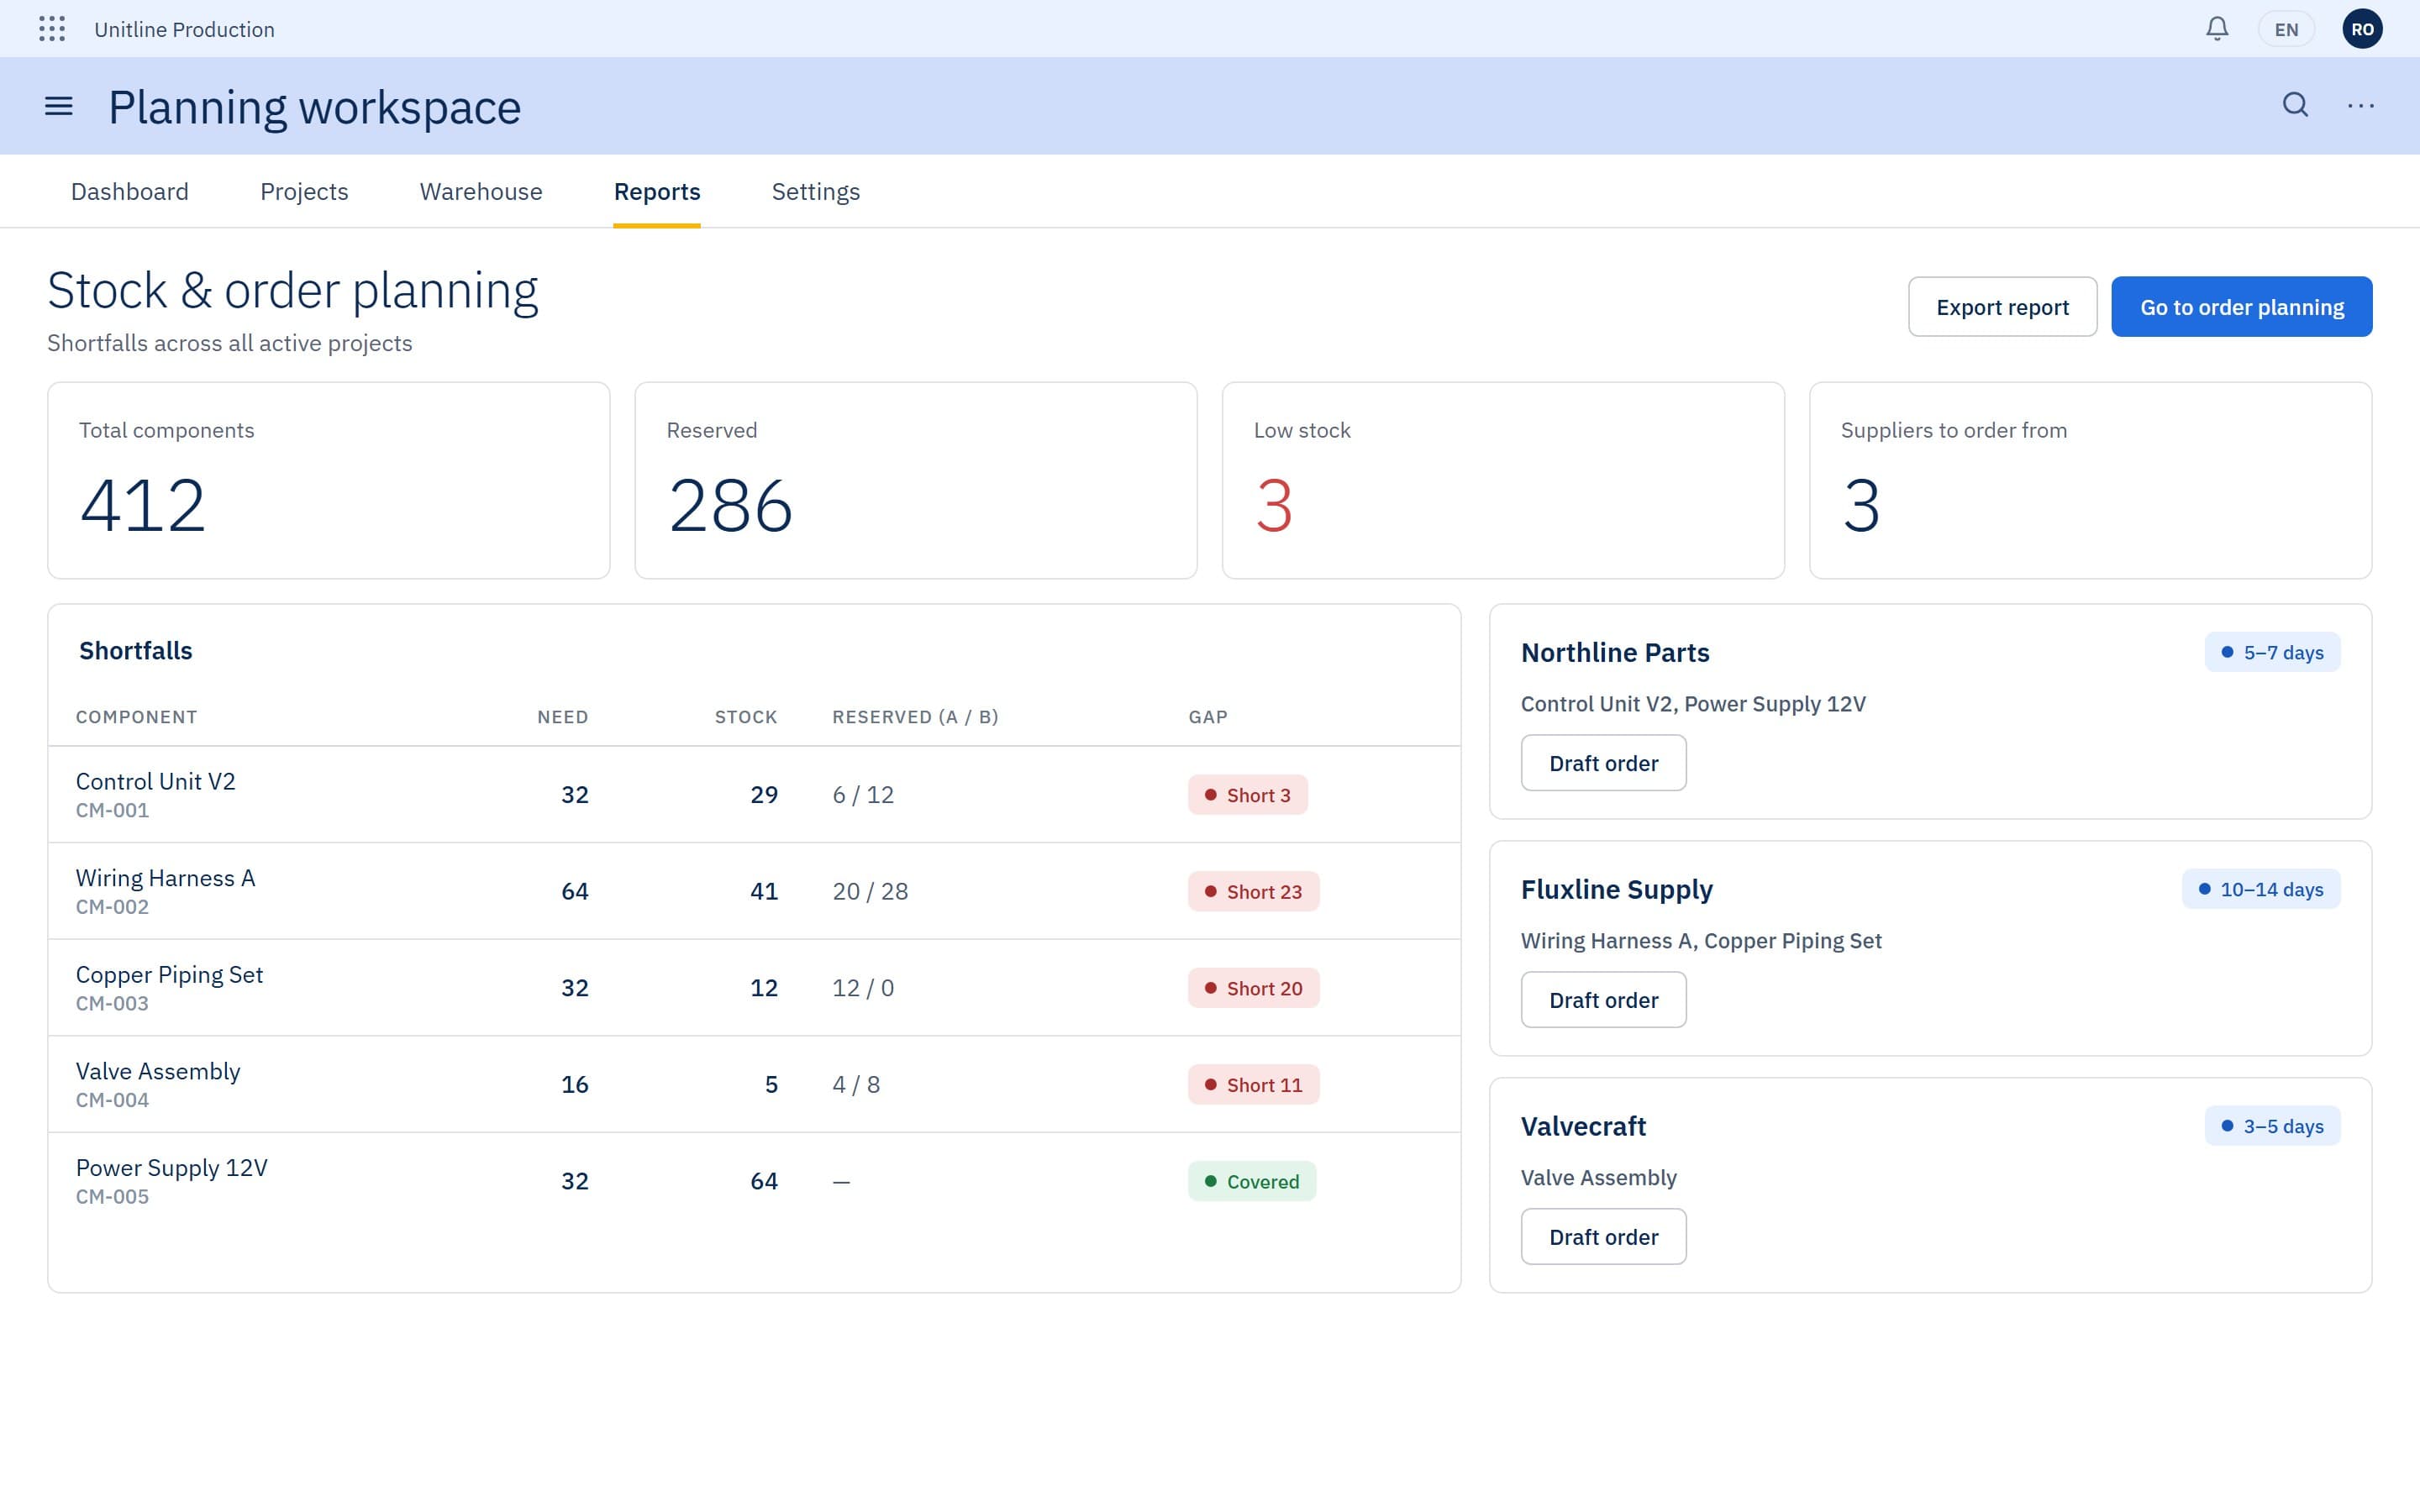The height and width of the screenshot is (1512, 2420).
Task: Draft an order for Valvecraft
Action: [x=1603, y=1237]
